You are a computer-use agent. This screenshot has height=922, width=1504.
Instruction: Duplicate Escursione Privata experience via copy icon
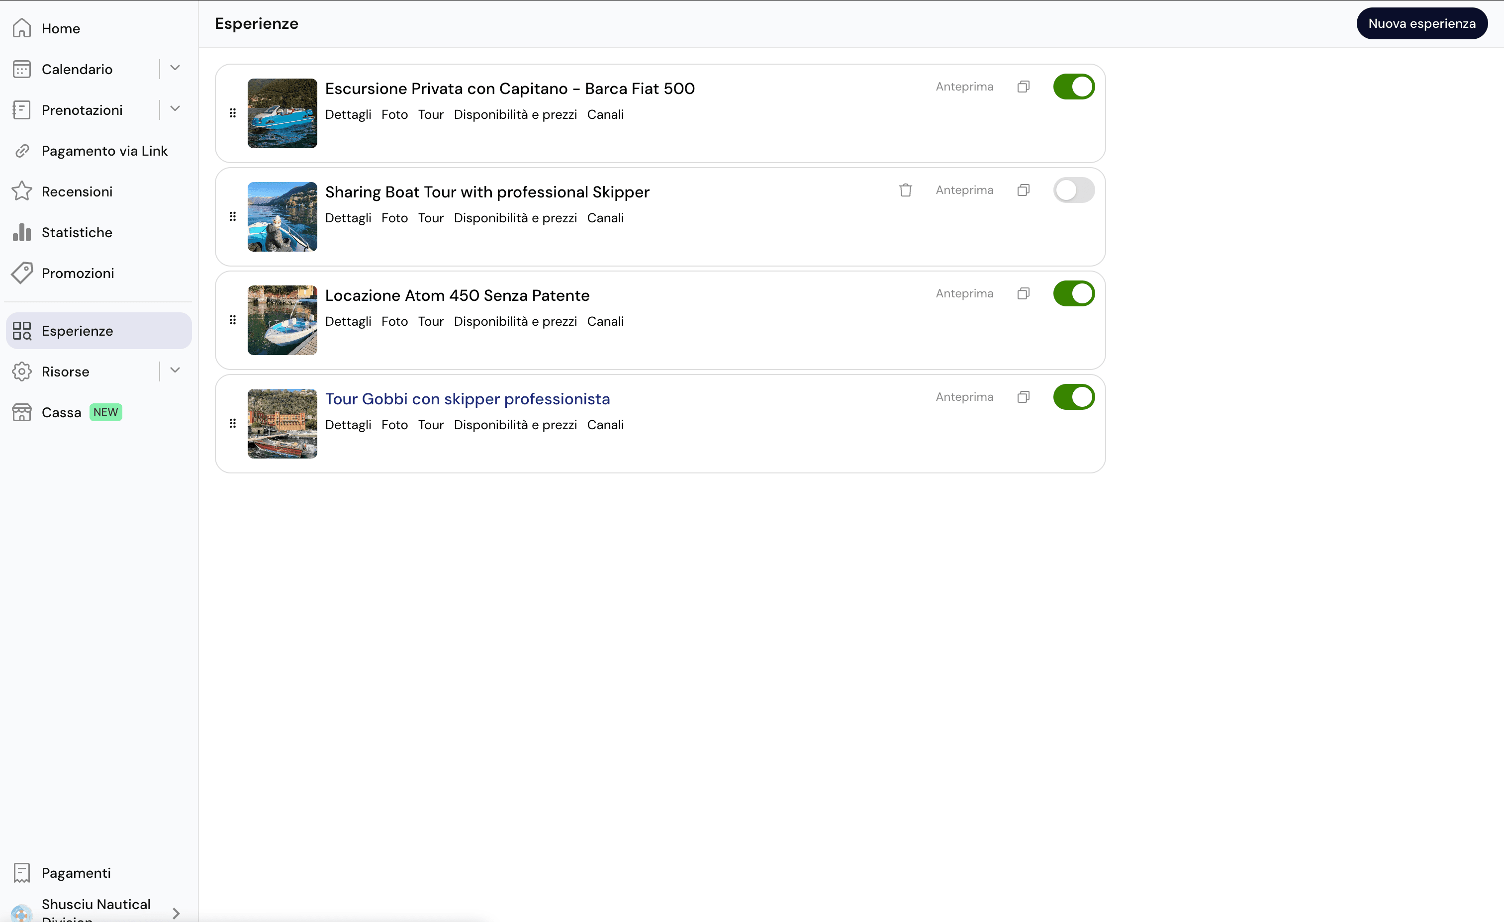[x=1024, y=87]
